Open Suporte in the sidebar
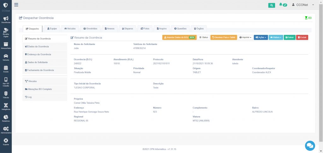Screen dimensions: 323x153 click(x=6, y=142)
